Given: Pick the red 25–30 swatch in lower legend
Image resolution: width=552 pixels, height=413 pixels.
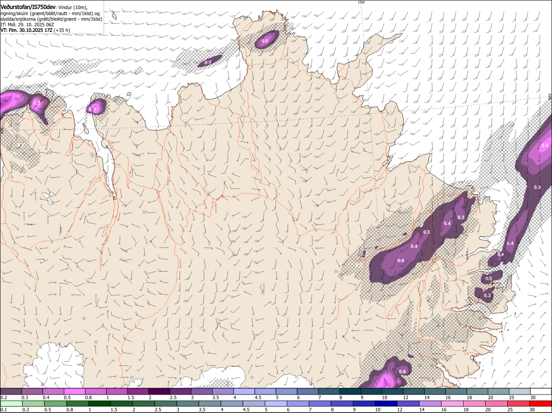Looking at the screenshot, I should 517,404.
